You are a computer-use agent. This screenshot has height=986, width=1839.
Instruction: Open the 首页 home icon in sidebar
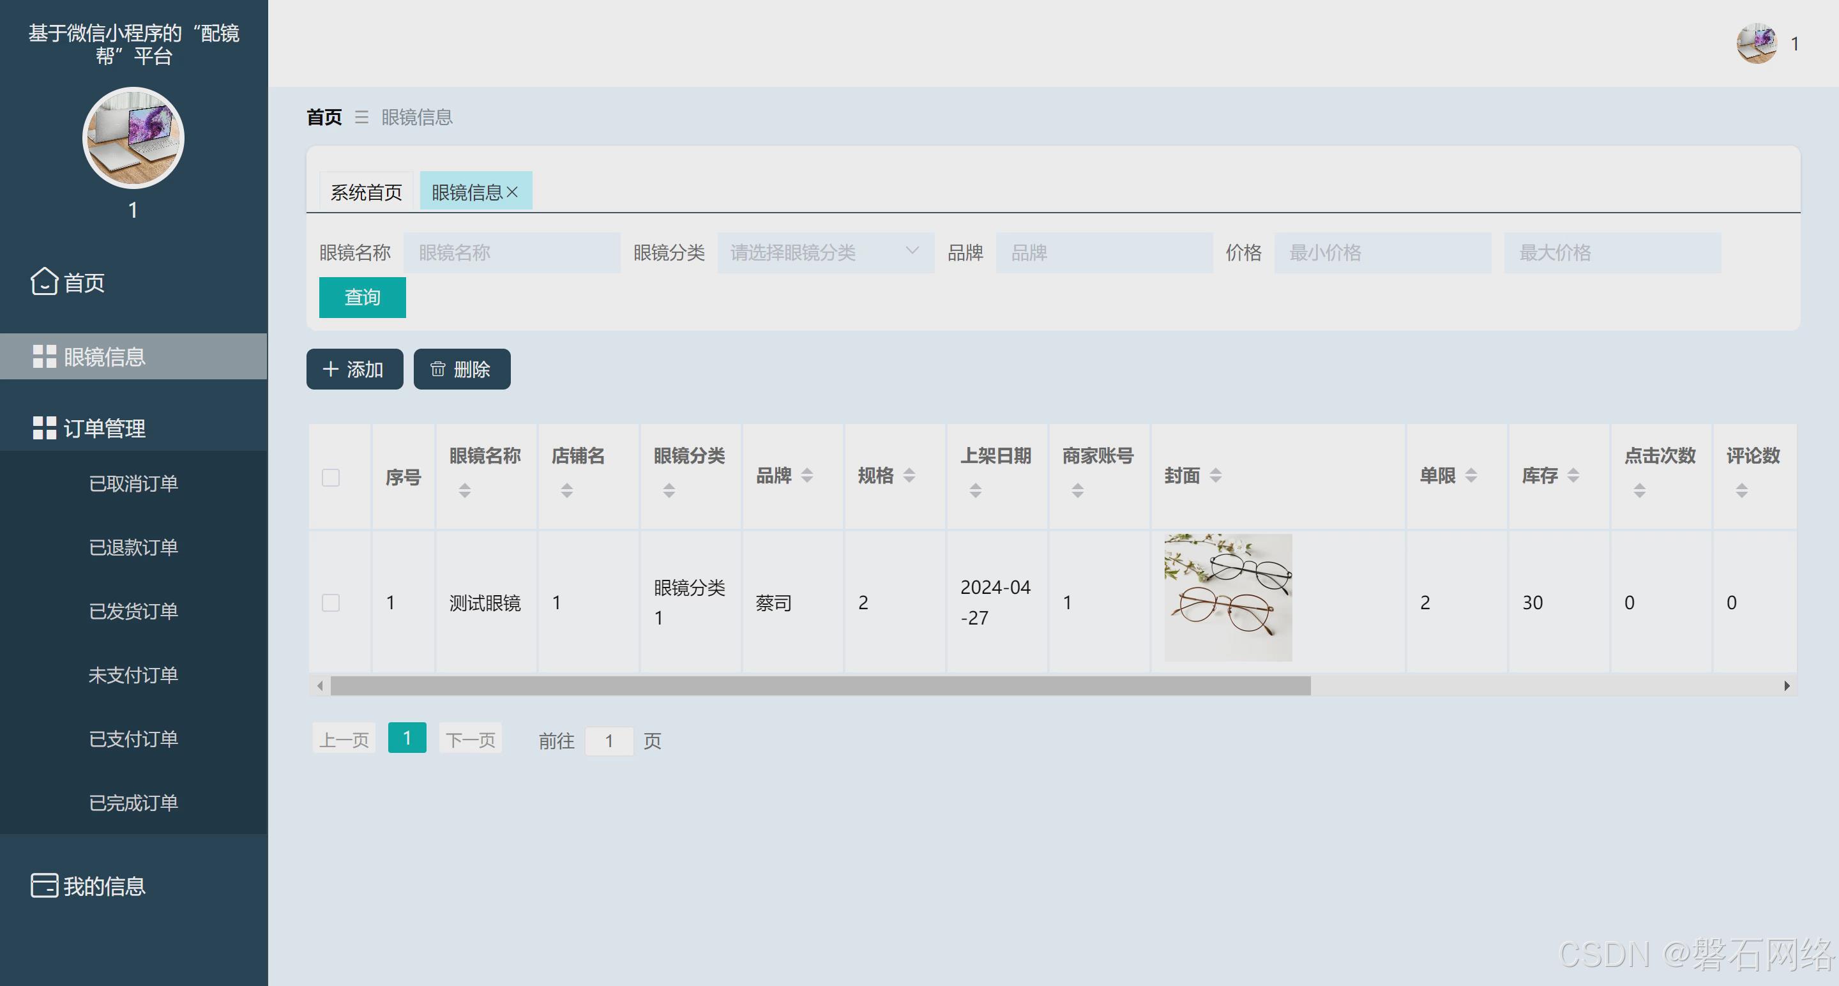click(x=44, y=283)
